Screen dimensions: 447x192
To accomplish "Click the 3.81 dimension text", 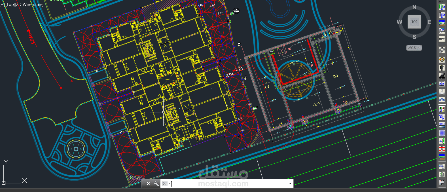I will (x=220, y=13).
